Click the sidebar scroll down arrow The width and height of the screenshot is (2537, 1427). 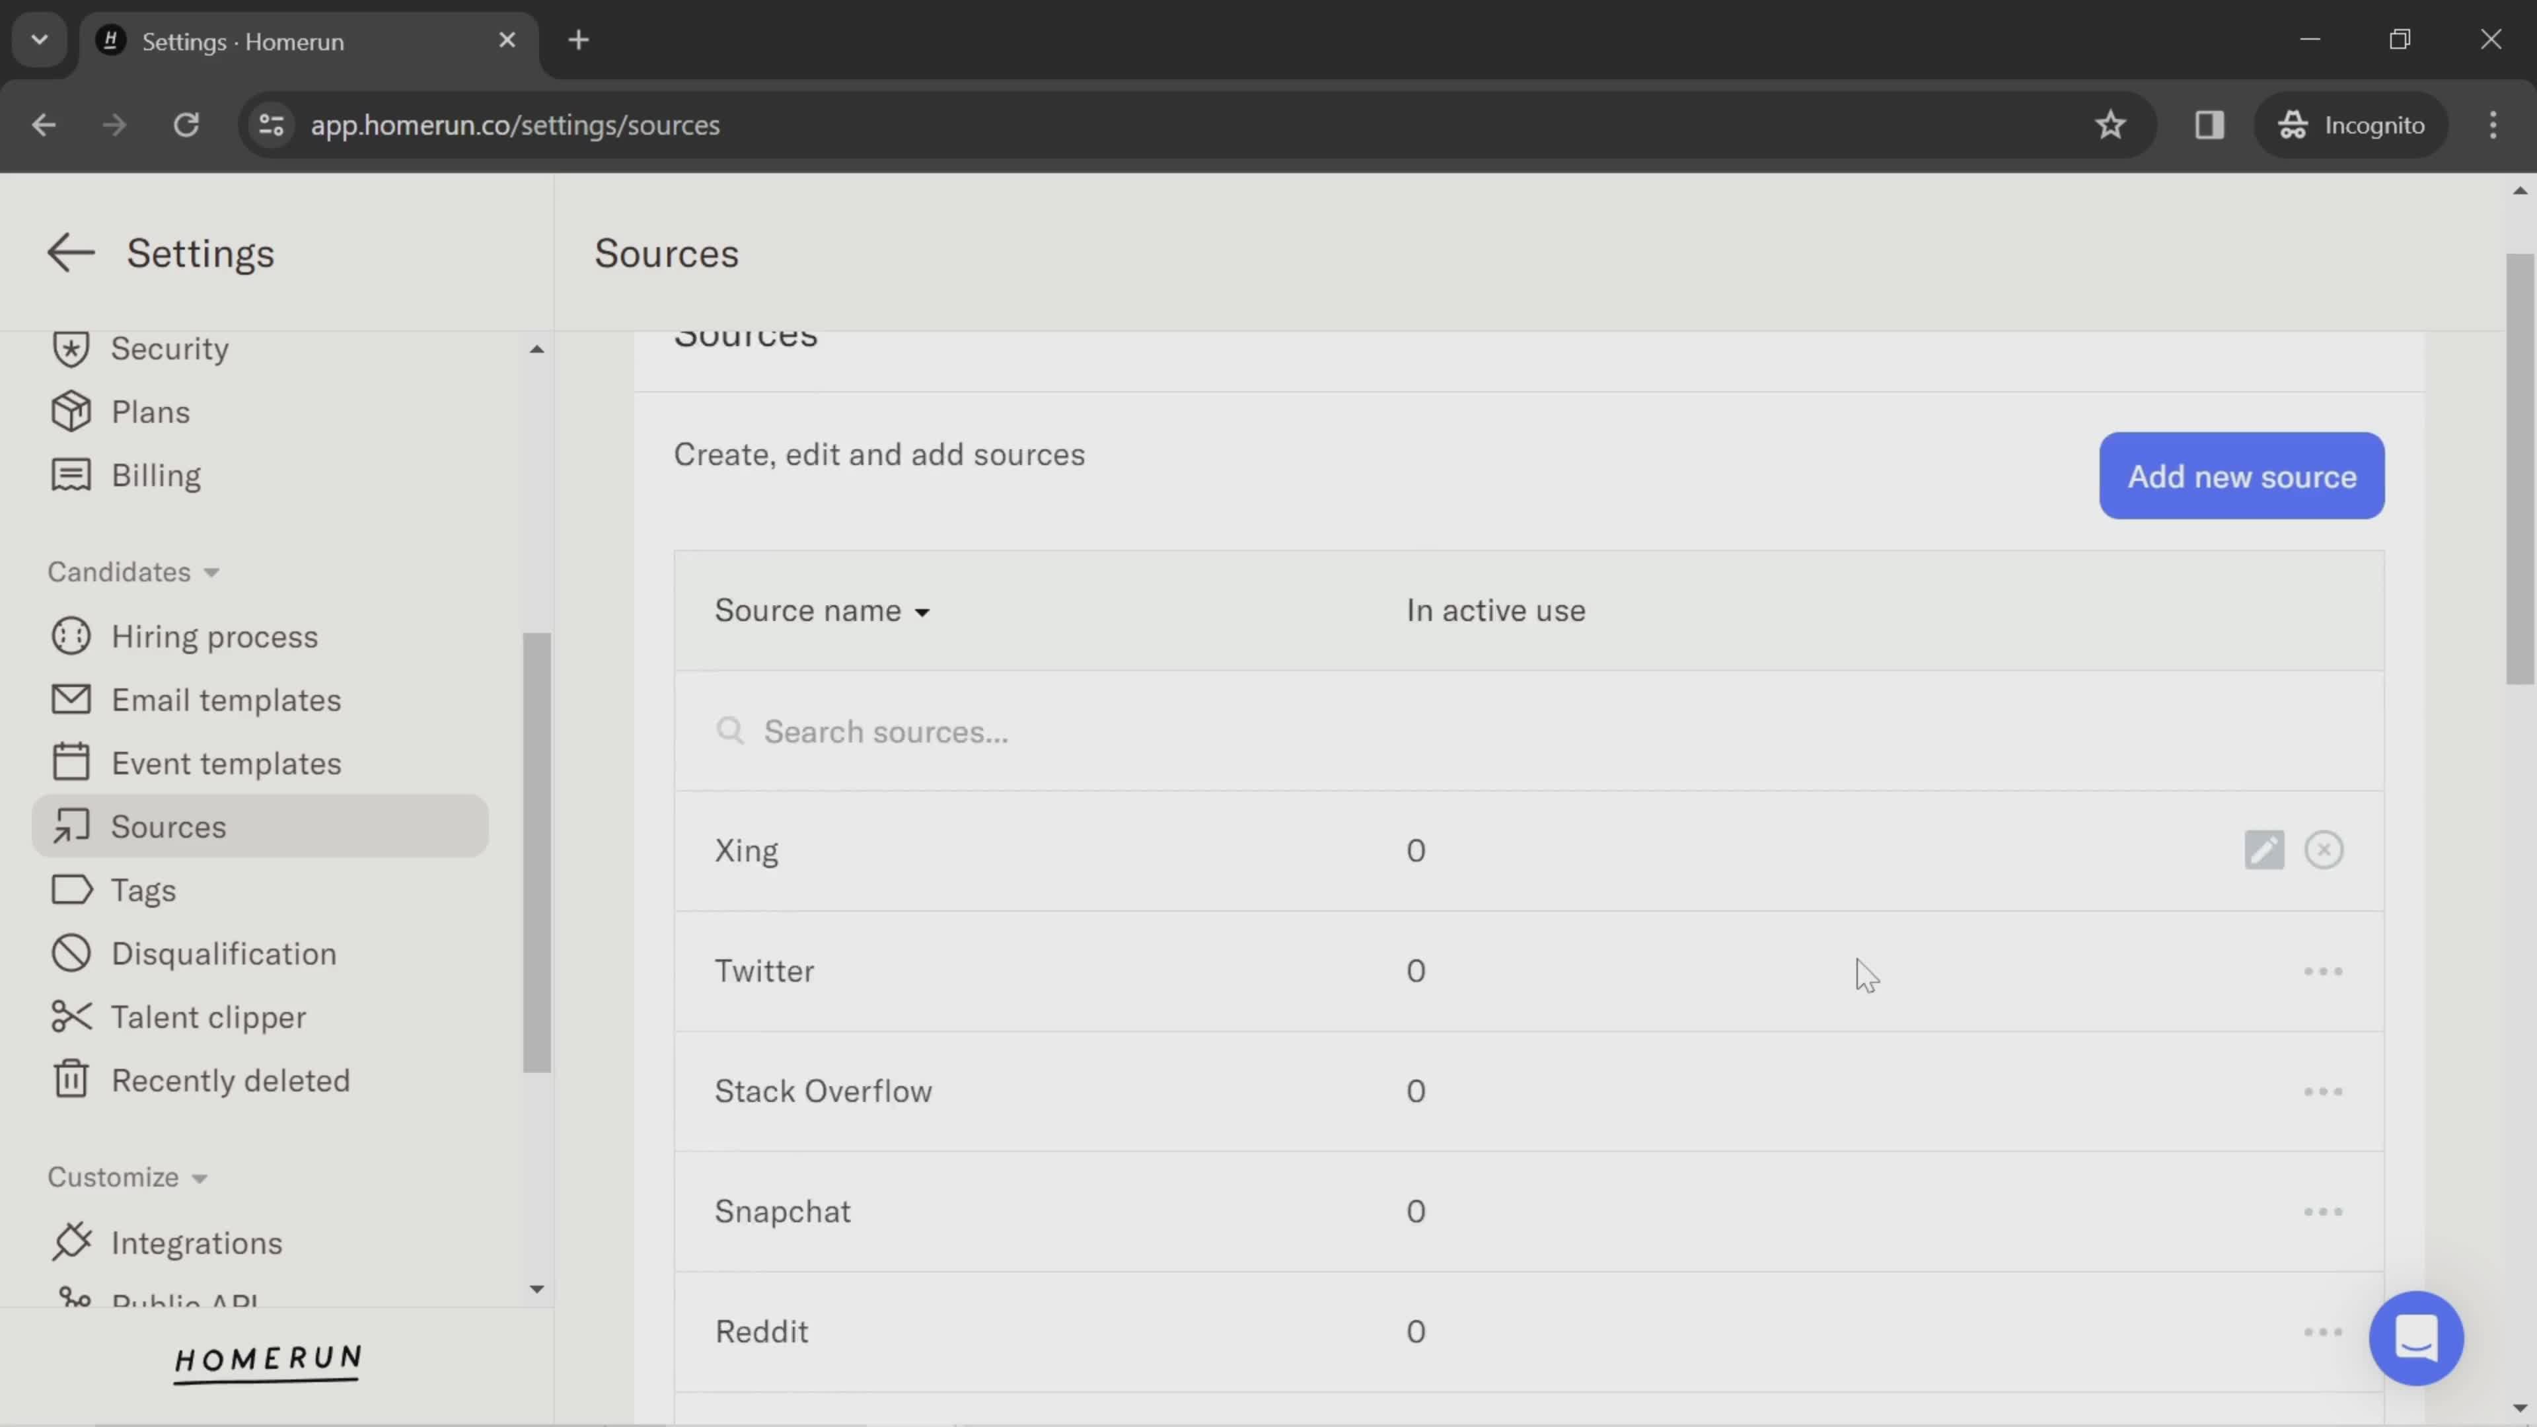tap(536, 1290)
